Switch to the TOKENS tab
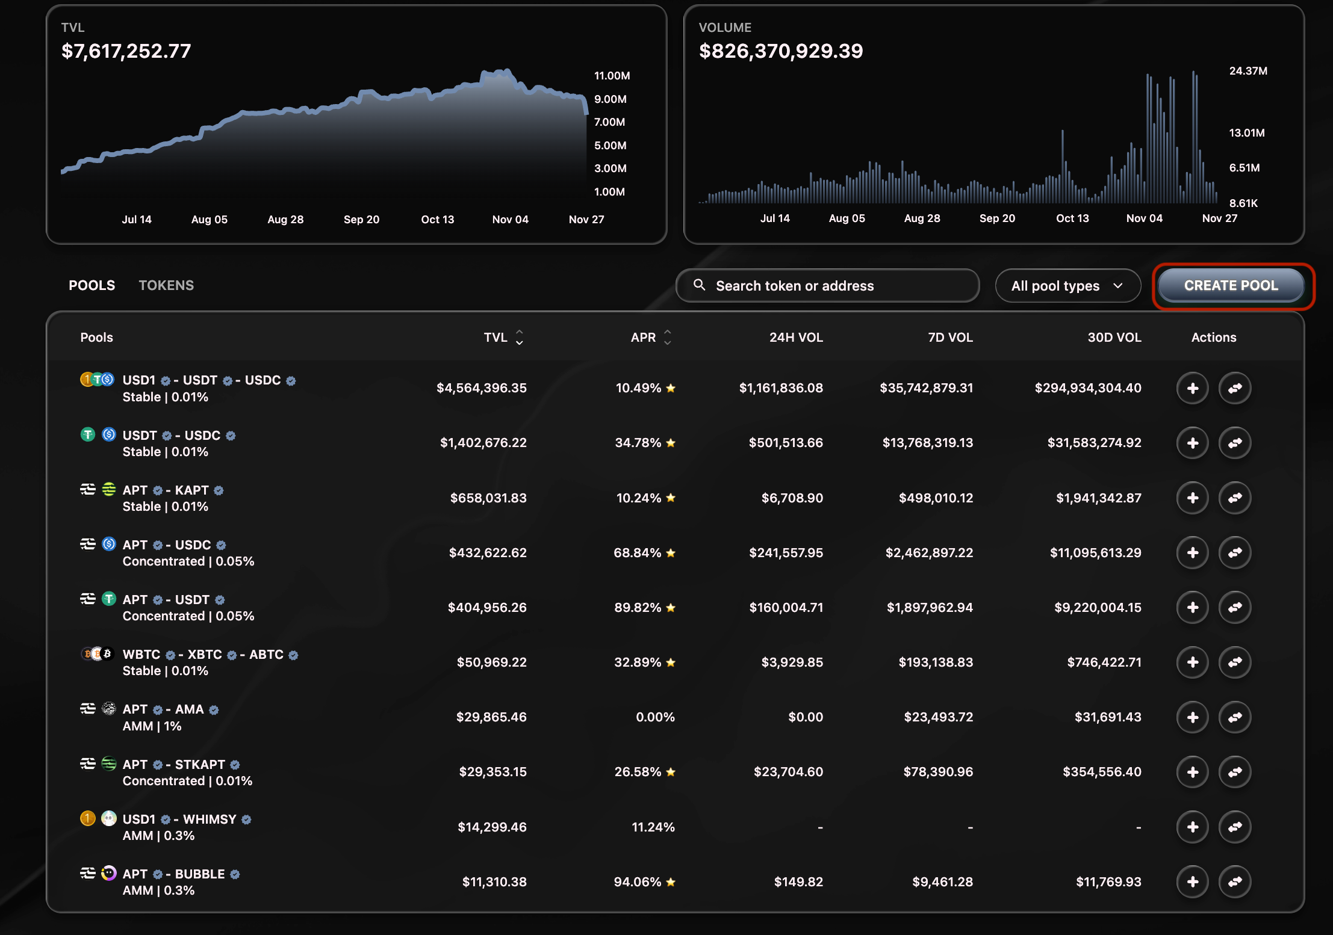The width and height of the screenshot is (1333, 935). pyautogui.click(x=166, y=285)
